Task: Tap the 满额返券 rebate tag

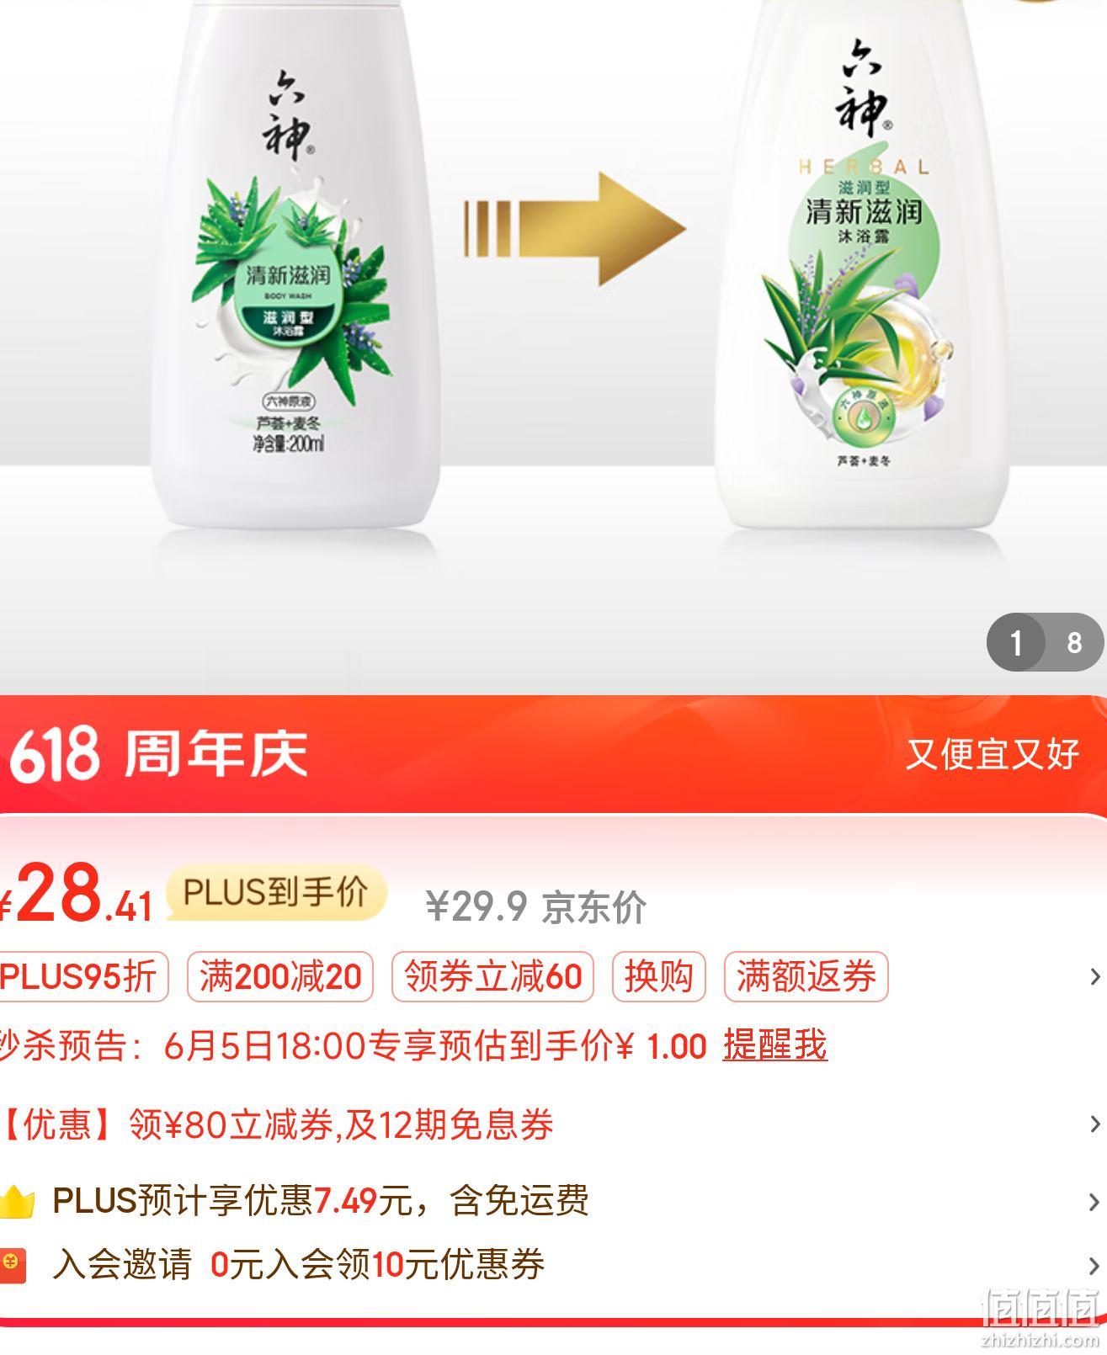Action: pos(806,977)
